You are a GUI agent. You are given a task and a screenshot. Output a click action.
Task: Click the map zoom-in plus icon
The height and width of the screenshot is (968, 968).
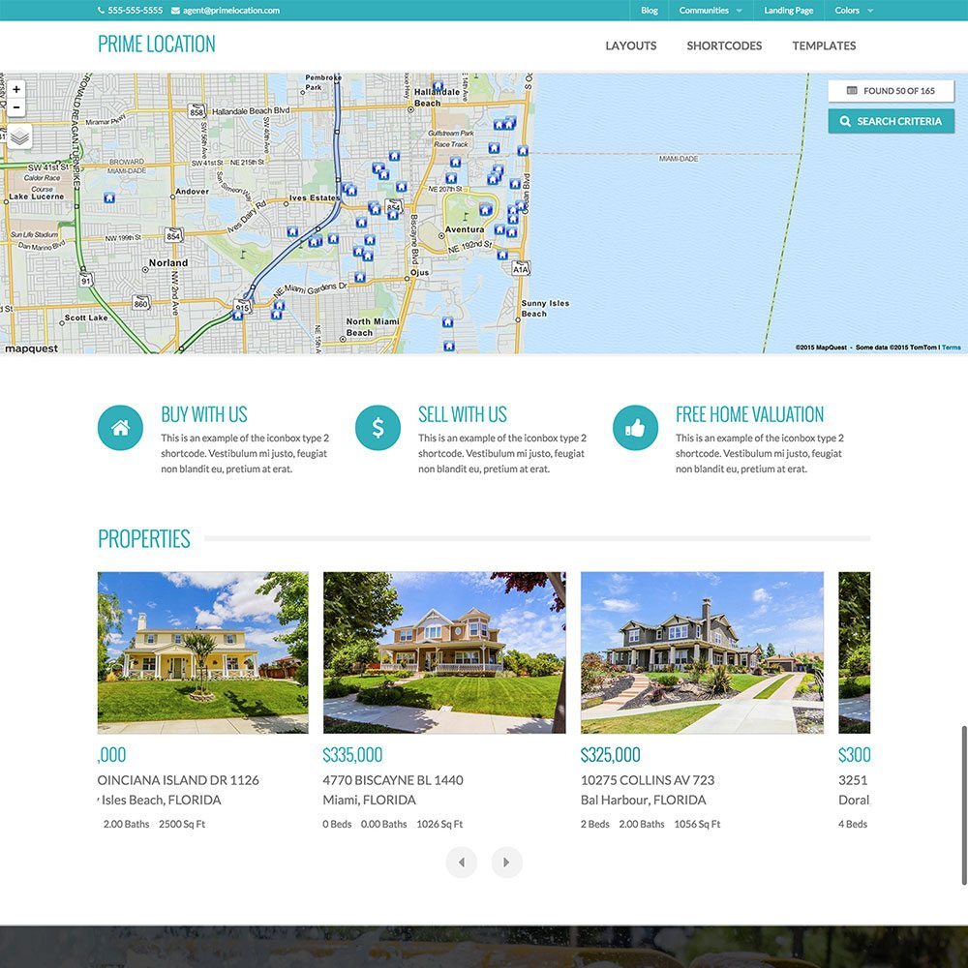pos(15,88)
